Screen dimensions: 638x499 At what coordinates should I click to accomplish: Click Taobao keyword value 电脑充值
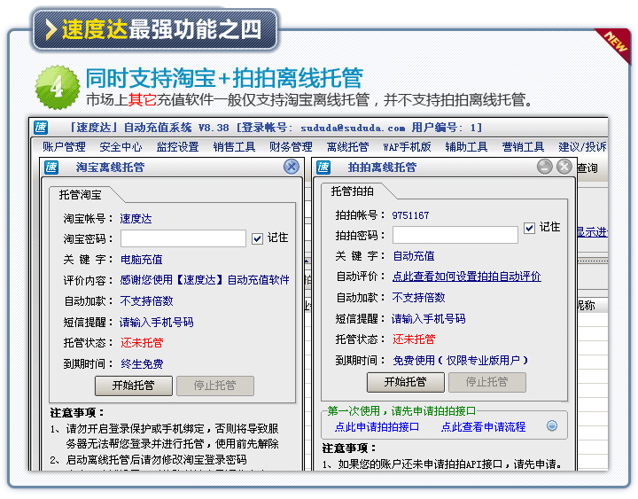[x=142, y=260]
